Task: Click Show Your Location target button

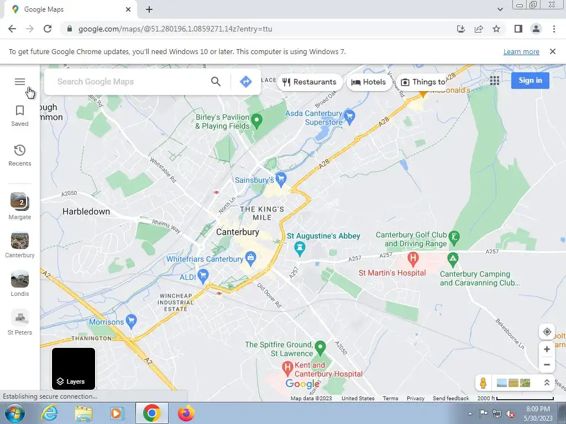Action: pos(547,332)
